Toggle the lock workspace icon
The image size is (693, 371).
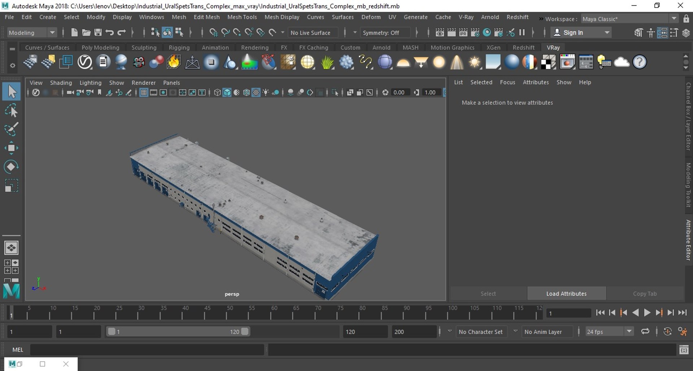pyautogui.click(x=686, y=19)
